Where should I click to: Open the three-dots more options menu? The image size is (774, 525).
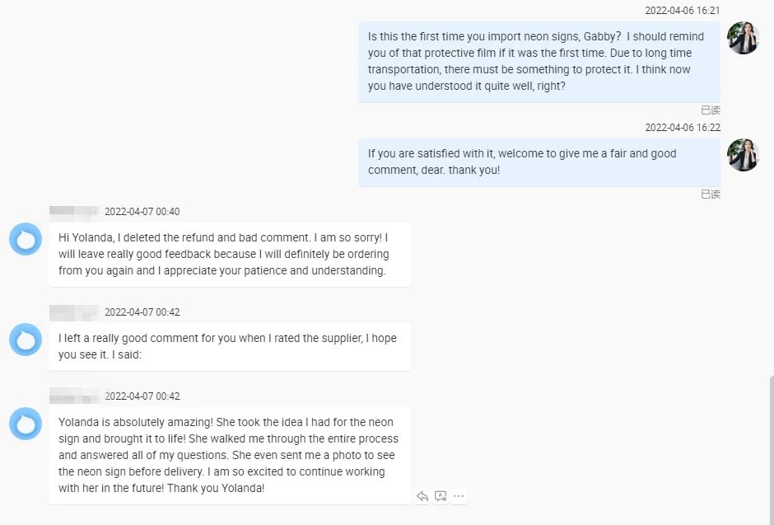459,496
